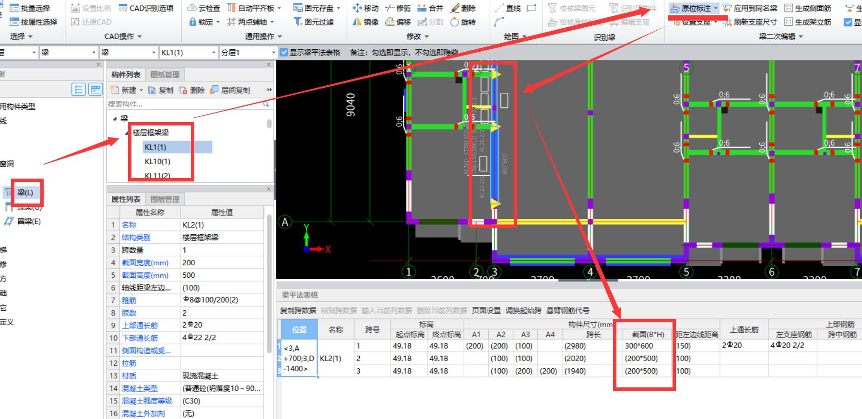
Task: Switch to the 构件列表 tab
Action: 126,75
